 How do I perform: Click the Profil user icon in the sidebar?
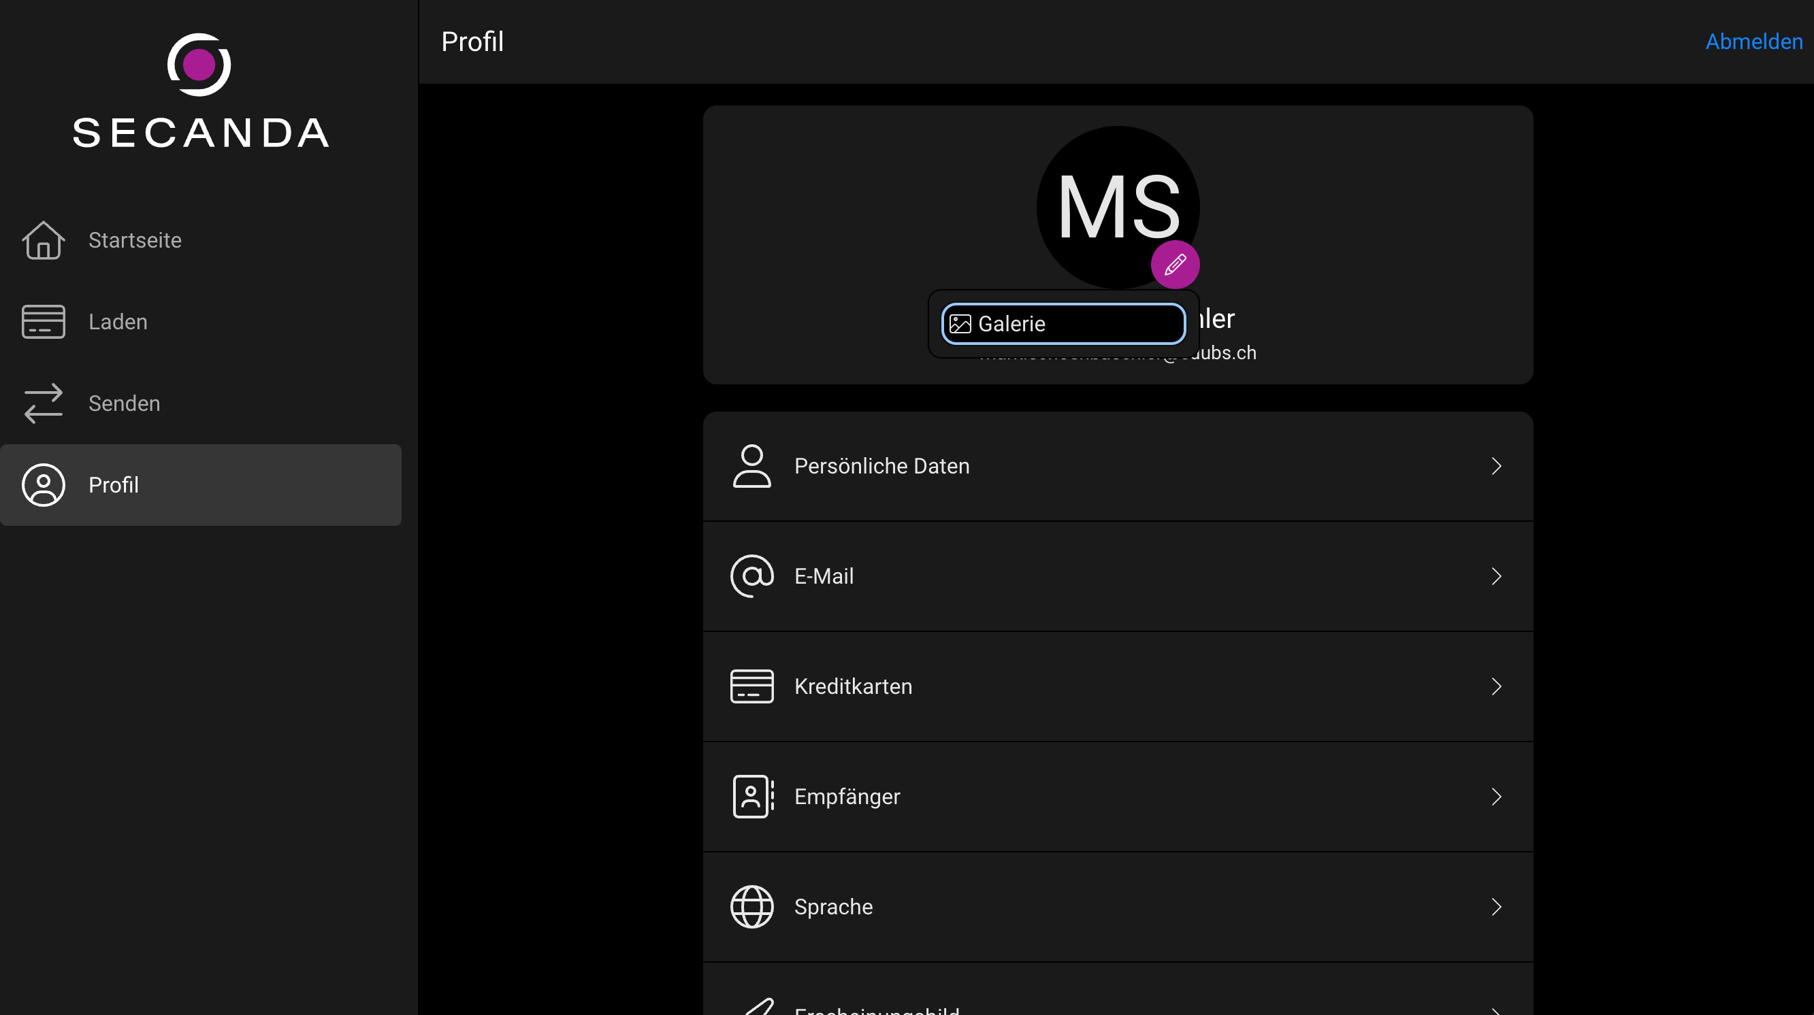point(44,485)
